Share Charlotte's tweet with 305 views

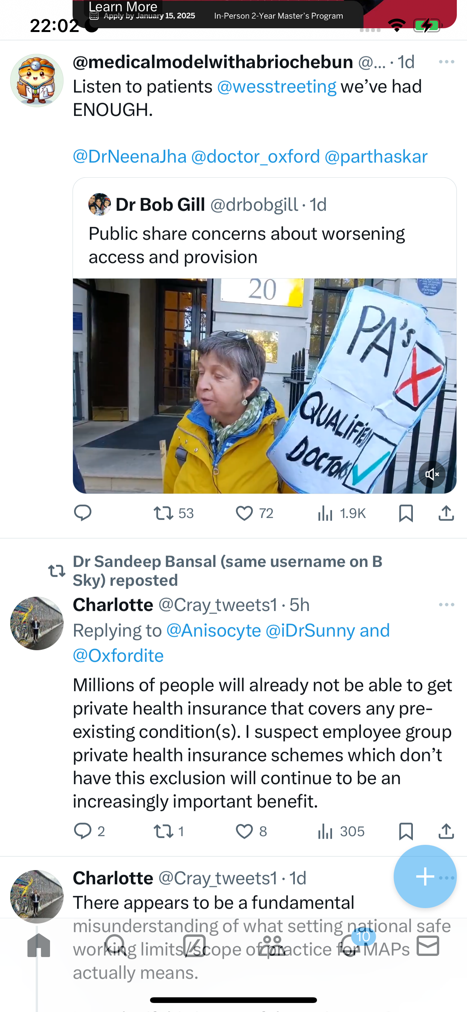click(446, 831)
